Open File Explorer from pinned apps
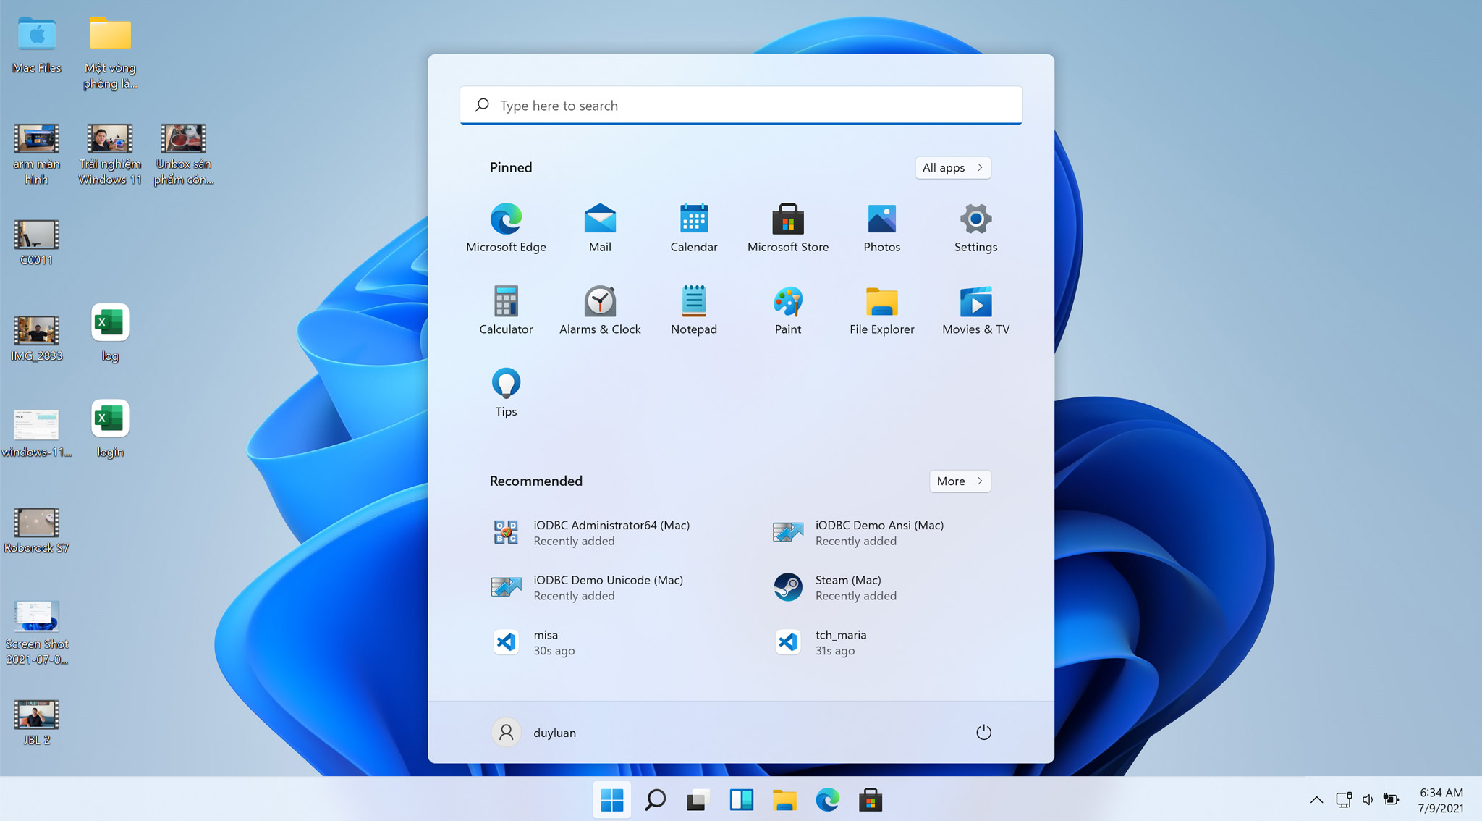This screenshot has width=1482, height=821. click(x=881, y=310)
